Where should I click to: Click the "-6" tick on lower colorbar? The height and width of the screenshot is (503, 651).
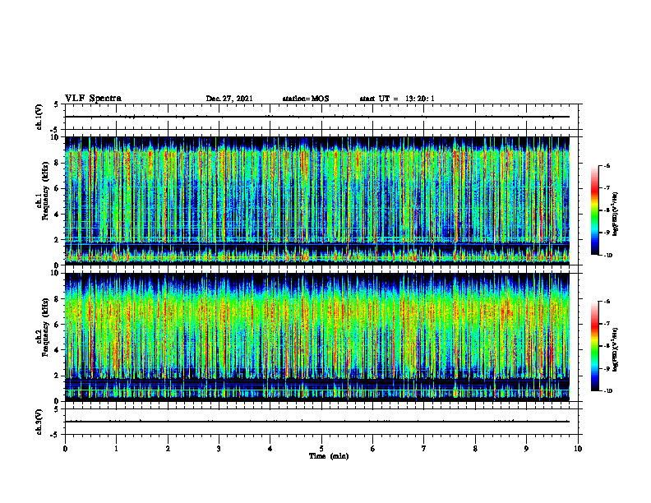pyautogui.click(x=607, y=302)
